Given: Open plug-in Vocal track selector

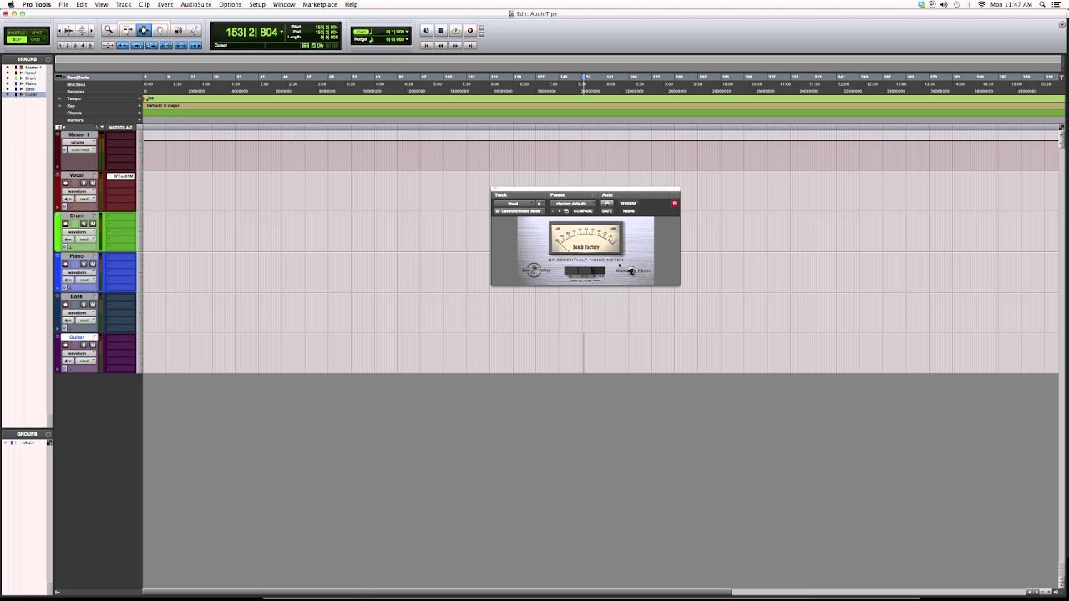Looking at the screenshot, I should [514, 204].
